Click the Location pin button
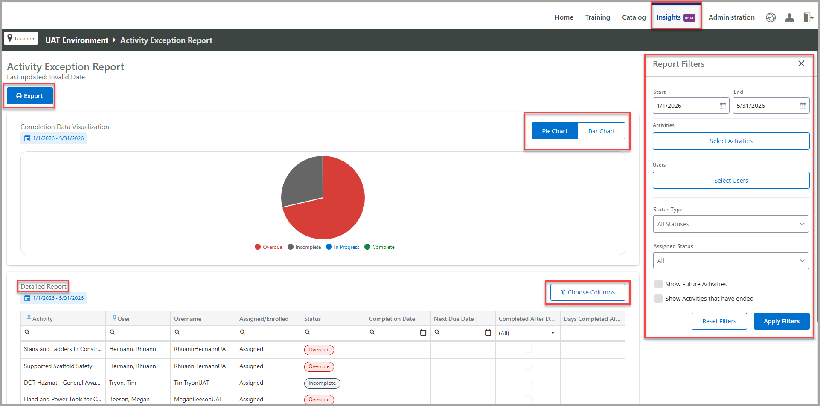The width and height of the screenshot is (820, 406). pyautogui.click(x=21, y=38)
